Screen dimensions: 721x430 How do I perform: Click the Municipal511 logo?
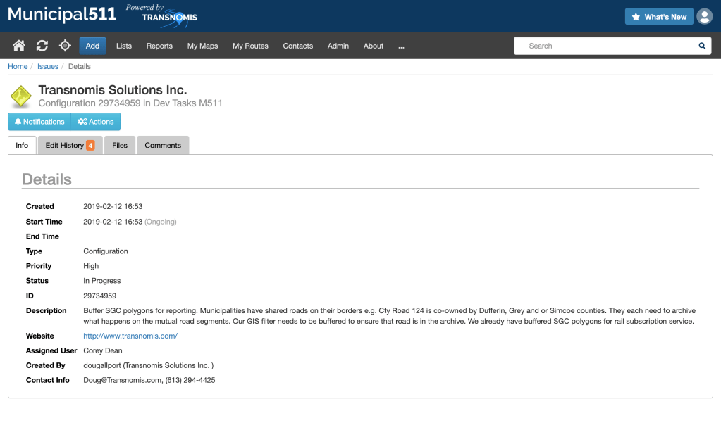coord(62,15)
